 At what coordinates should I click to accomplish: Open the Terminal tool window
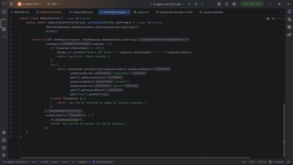click(4, 140)
